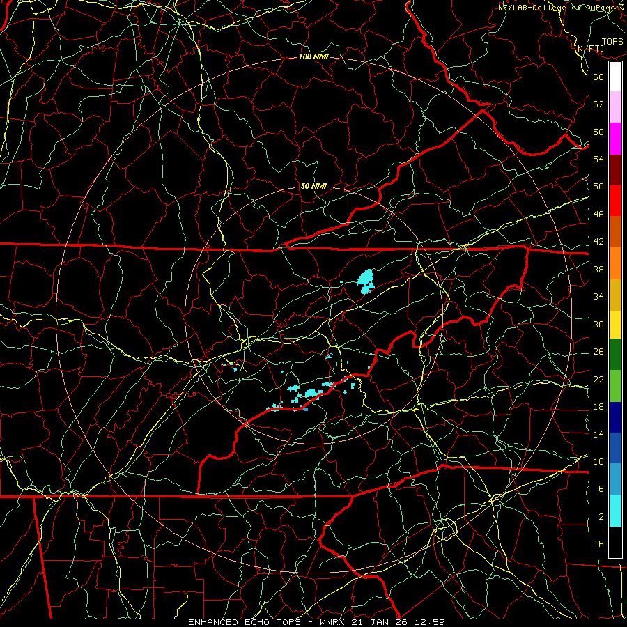Click the "TOPS" legend title
The image size is (627, 627).
612,42
